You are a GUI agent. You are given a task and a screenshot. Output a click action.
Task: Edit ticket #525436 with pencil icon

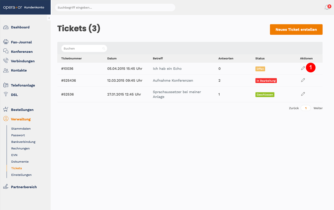[x=303, y=80]
